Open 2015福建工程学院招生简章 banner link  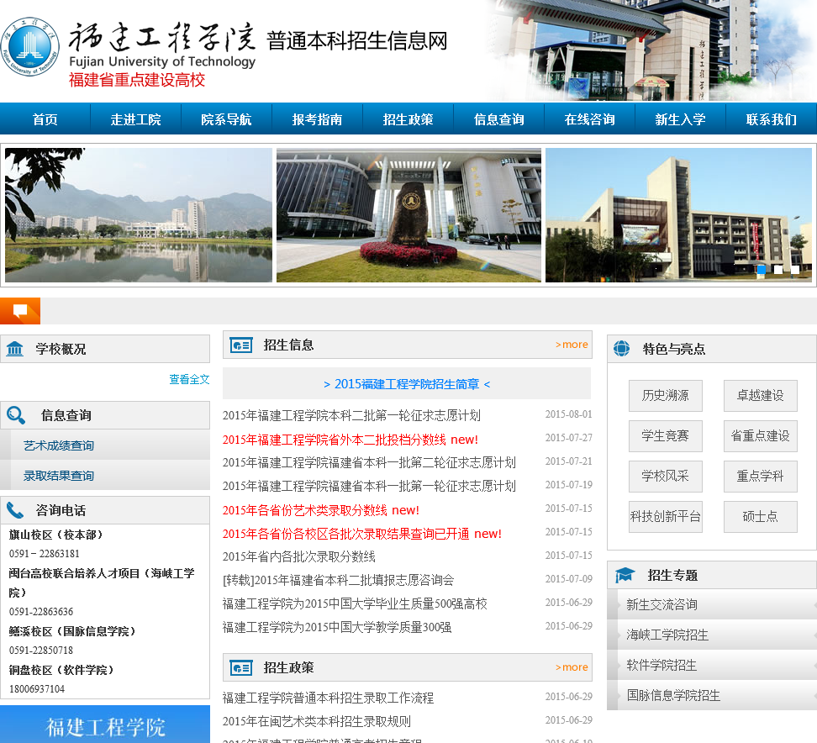(407, 384)
